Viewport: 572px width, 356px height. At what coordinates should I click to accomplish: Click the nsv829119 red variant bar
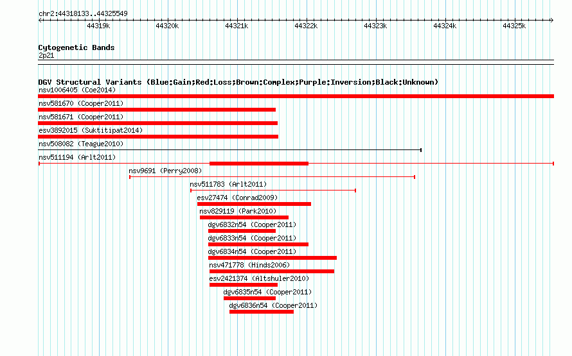pyautogui.click(x=244, y=217)
